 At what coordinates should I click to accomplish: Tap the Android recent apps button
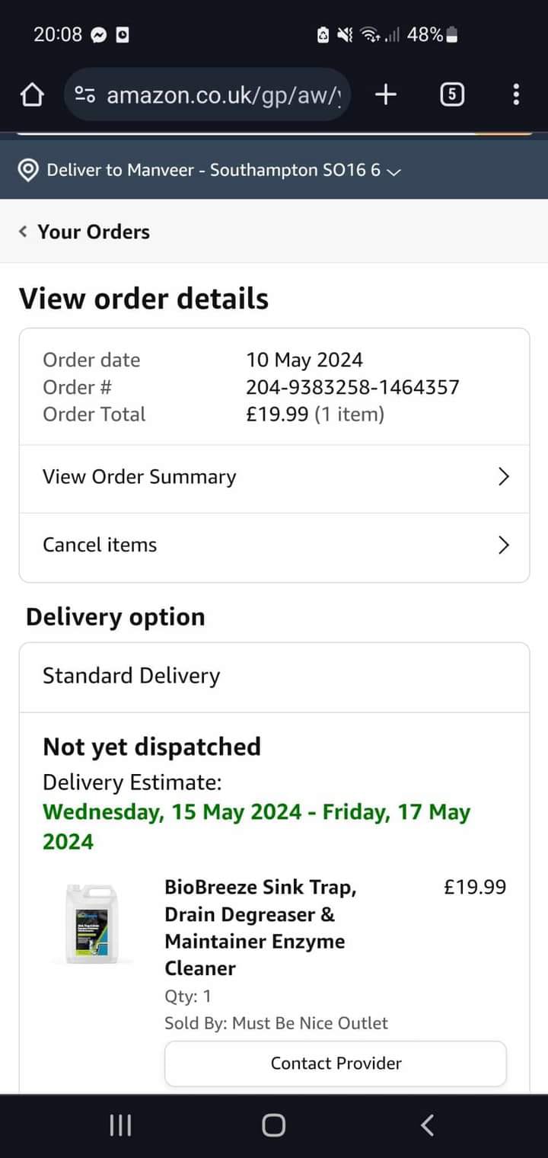[120, 1125]
